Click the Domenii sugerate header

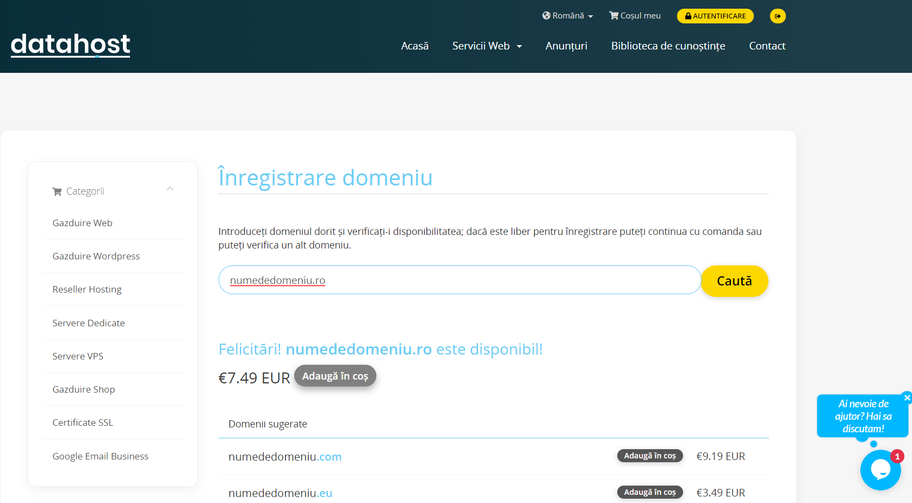click(x=268, y=424)
